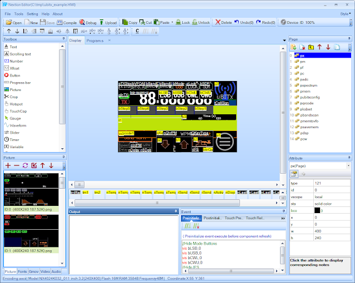Viewport: 355px width, 283px height.
Task: Click the canvas horizontal scrollbar thumb
Action: point(79,185)
